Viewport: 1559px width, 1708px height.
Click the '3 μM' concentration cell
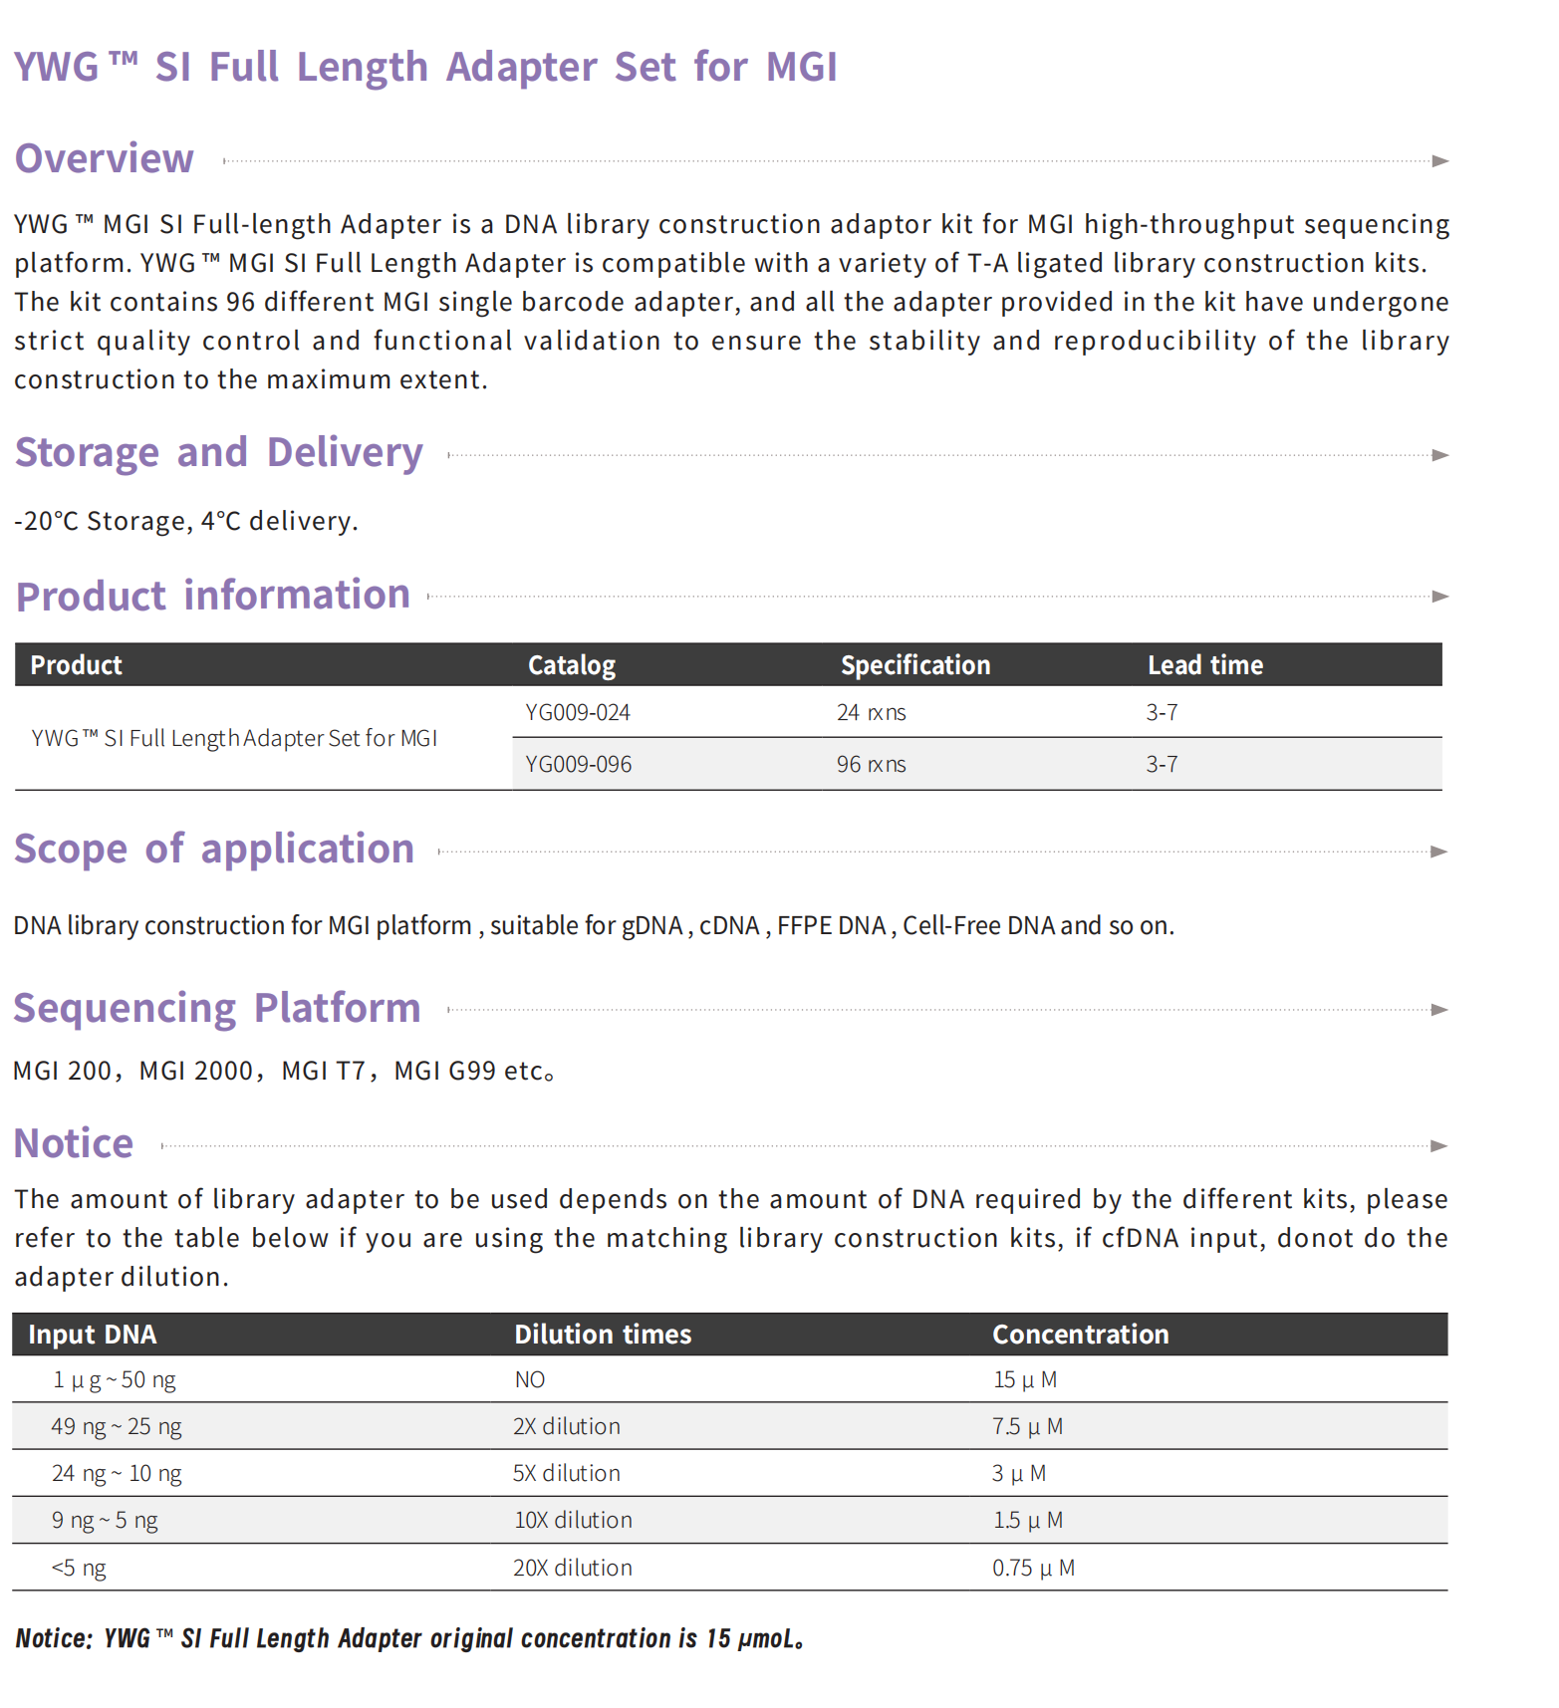coord(1019,1474)
